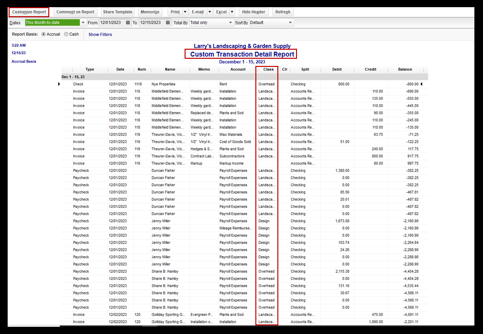This screenshot has height=334, width=483.
Task: Click the Excel dropdown arrow
Action: pos(232,12)
